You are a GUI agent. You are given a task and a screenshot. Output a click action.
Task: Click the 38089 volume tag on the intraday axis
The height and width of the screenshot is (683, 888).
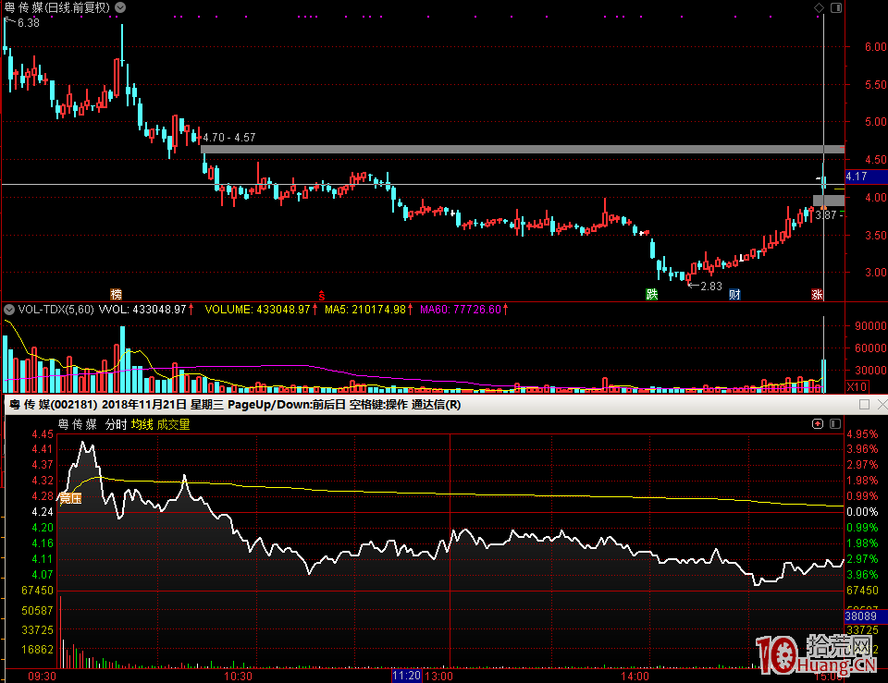866,616
